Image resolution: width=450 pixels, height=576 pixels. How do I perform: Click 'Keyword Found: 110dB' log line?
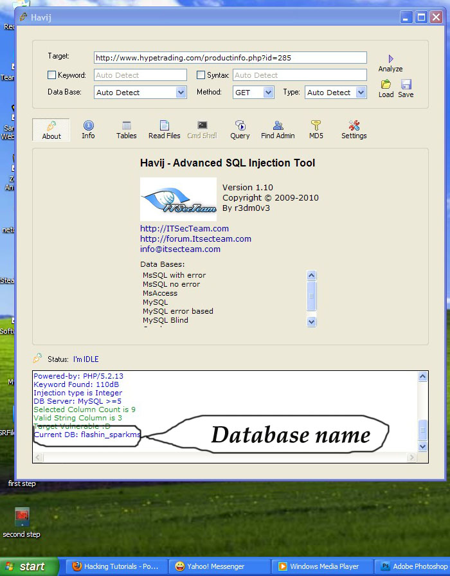point(76,384)
